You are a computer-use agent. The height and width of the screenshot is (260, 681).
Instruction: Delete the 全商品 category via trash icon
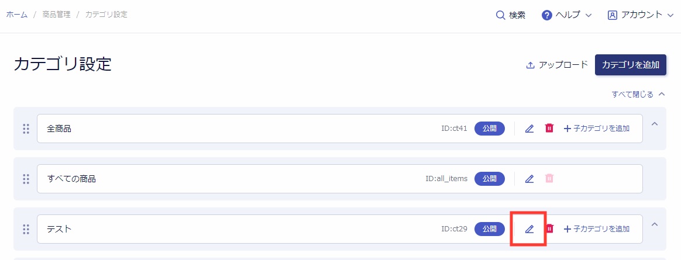click(549, 128)
